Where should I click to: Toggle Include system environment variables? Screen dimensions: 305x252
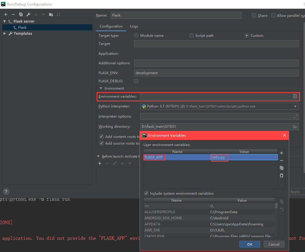click(146, 193)
